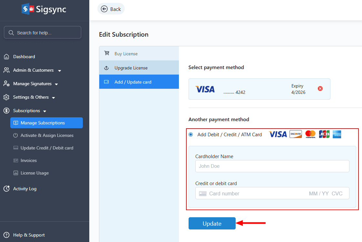
Task: Click the Invoices sidebar icon
Action: pos(15,161)
